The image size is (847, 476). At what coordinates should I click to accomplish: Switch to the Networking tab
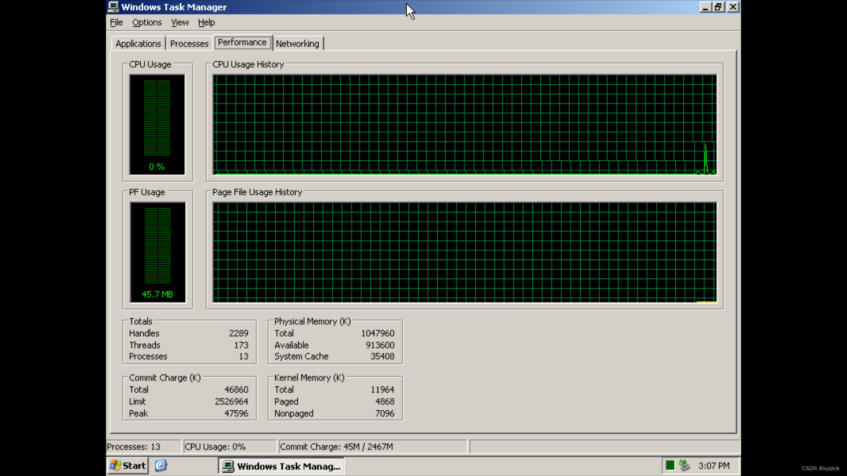[x=297, y=44]
